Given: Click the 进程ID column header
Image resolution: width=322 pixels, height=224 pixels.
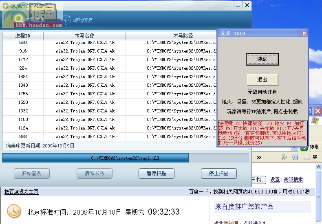Looking at the screenshot, I should click(x=22, y=36).
